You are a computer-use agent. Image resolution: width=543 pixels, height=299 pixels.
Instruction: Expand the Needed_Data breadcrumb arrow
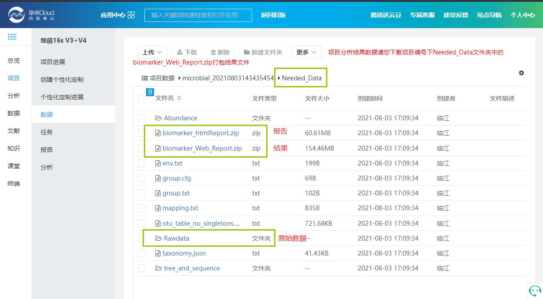pos(279,78)
